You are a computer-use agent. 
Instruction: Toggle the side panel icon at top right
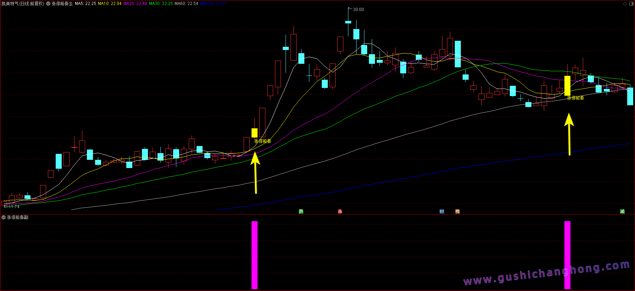[631, 4]
